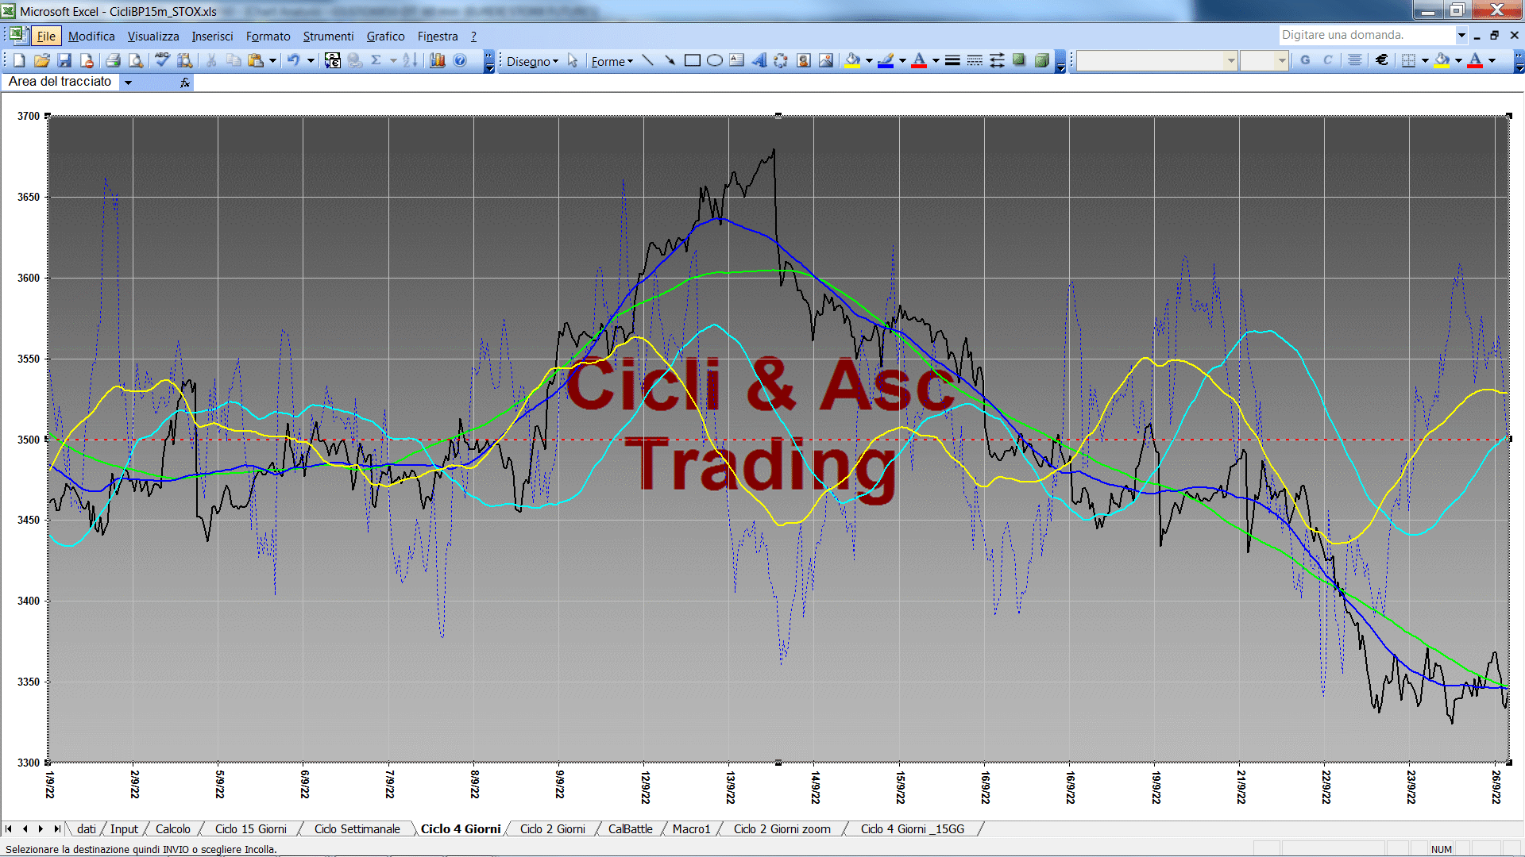Click the fx insert function button
This screenshot has height=857, width=1525.
(x=185, y=82)
